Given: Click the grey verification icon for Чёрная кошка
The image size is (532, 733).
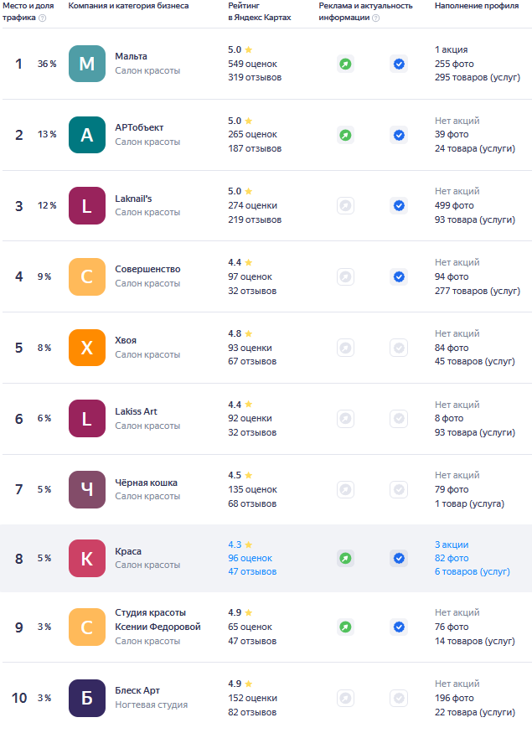Looking at the screenshot, I should click(x=399, y=489).
